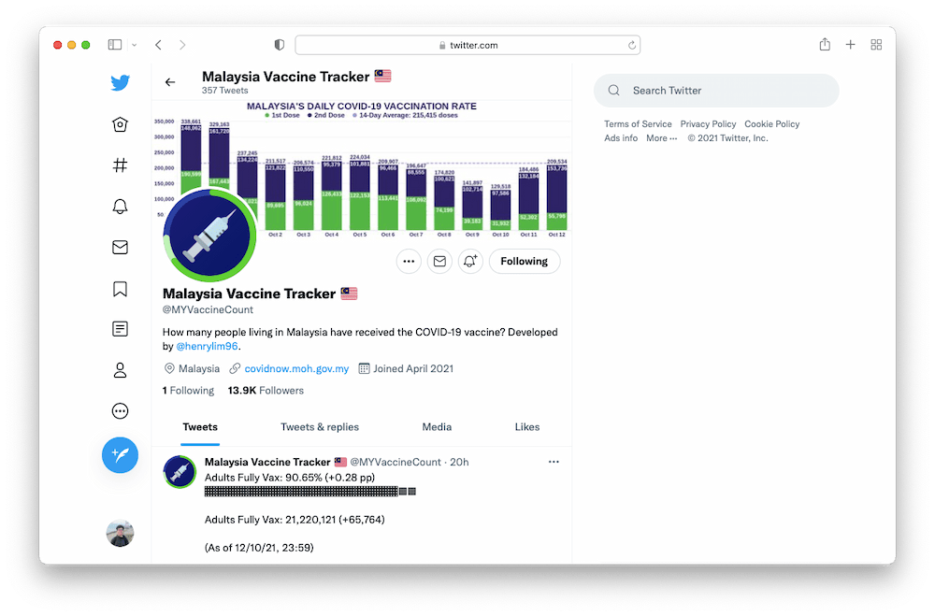Open the syringe profile picture

pos(209,235)
